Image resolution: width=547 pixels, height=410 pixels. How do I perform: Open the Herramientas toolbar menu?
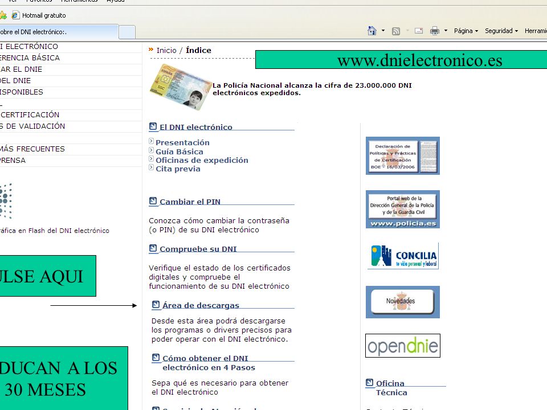click(x=536, y=31)
